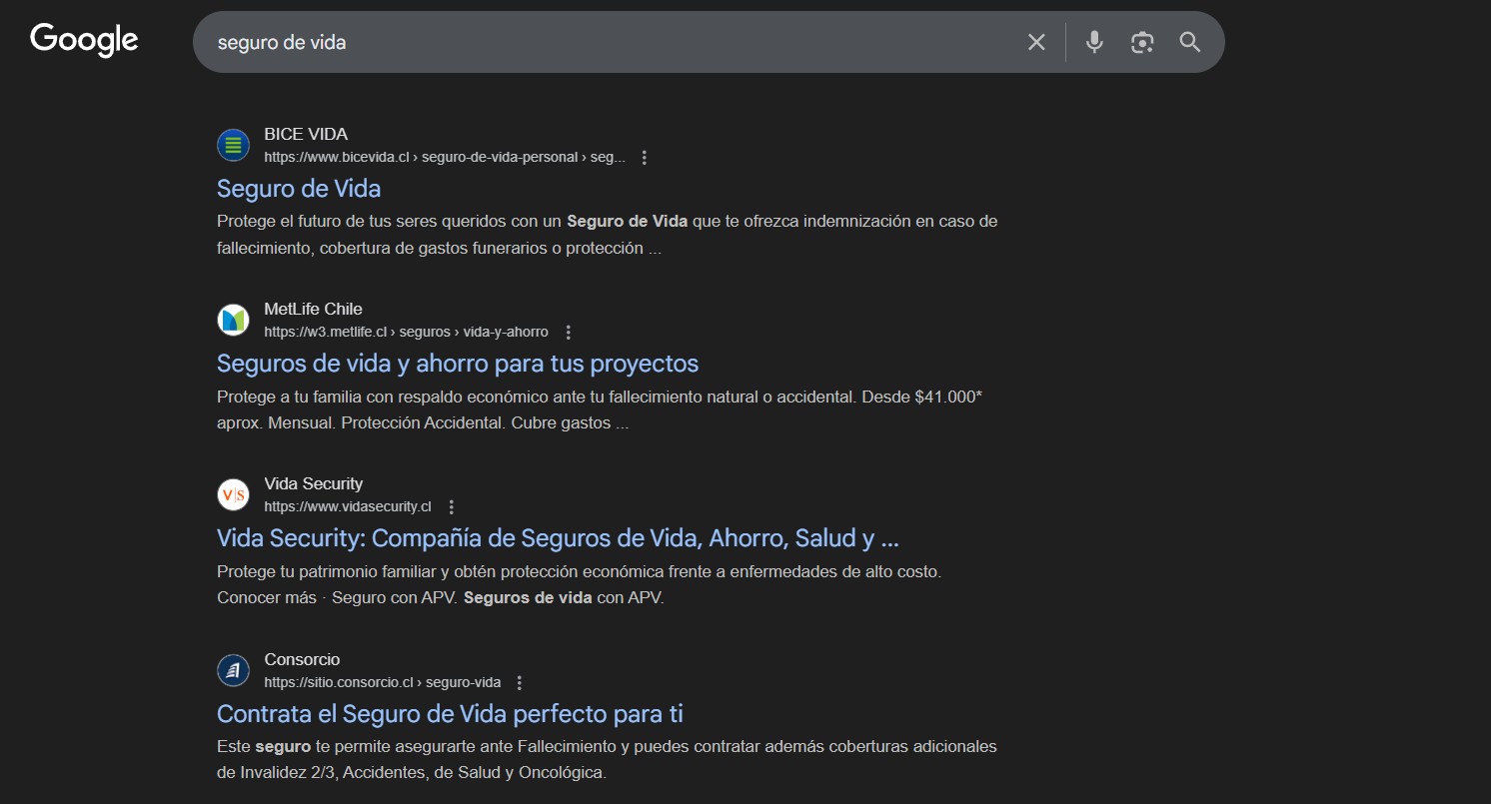Click the search magnifier icon

click(x=1189, y=42)
